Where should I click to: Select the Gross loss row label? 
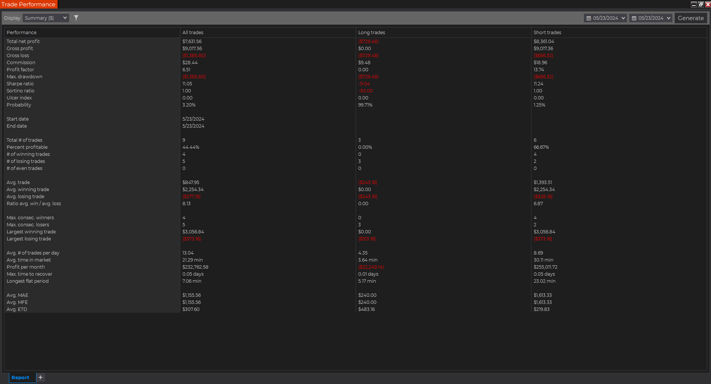(x=18, y=56)
